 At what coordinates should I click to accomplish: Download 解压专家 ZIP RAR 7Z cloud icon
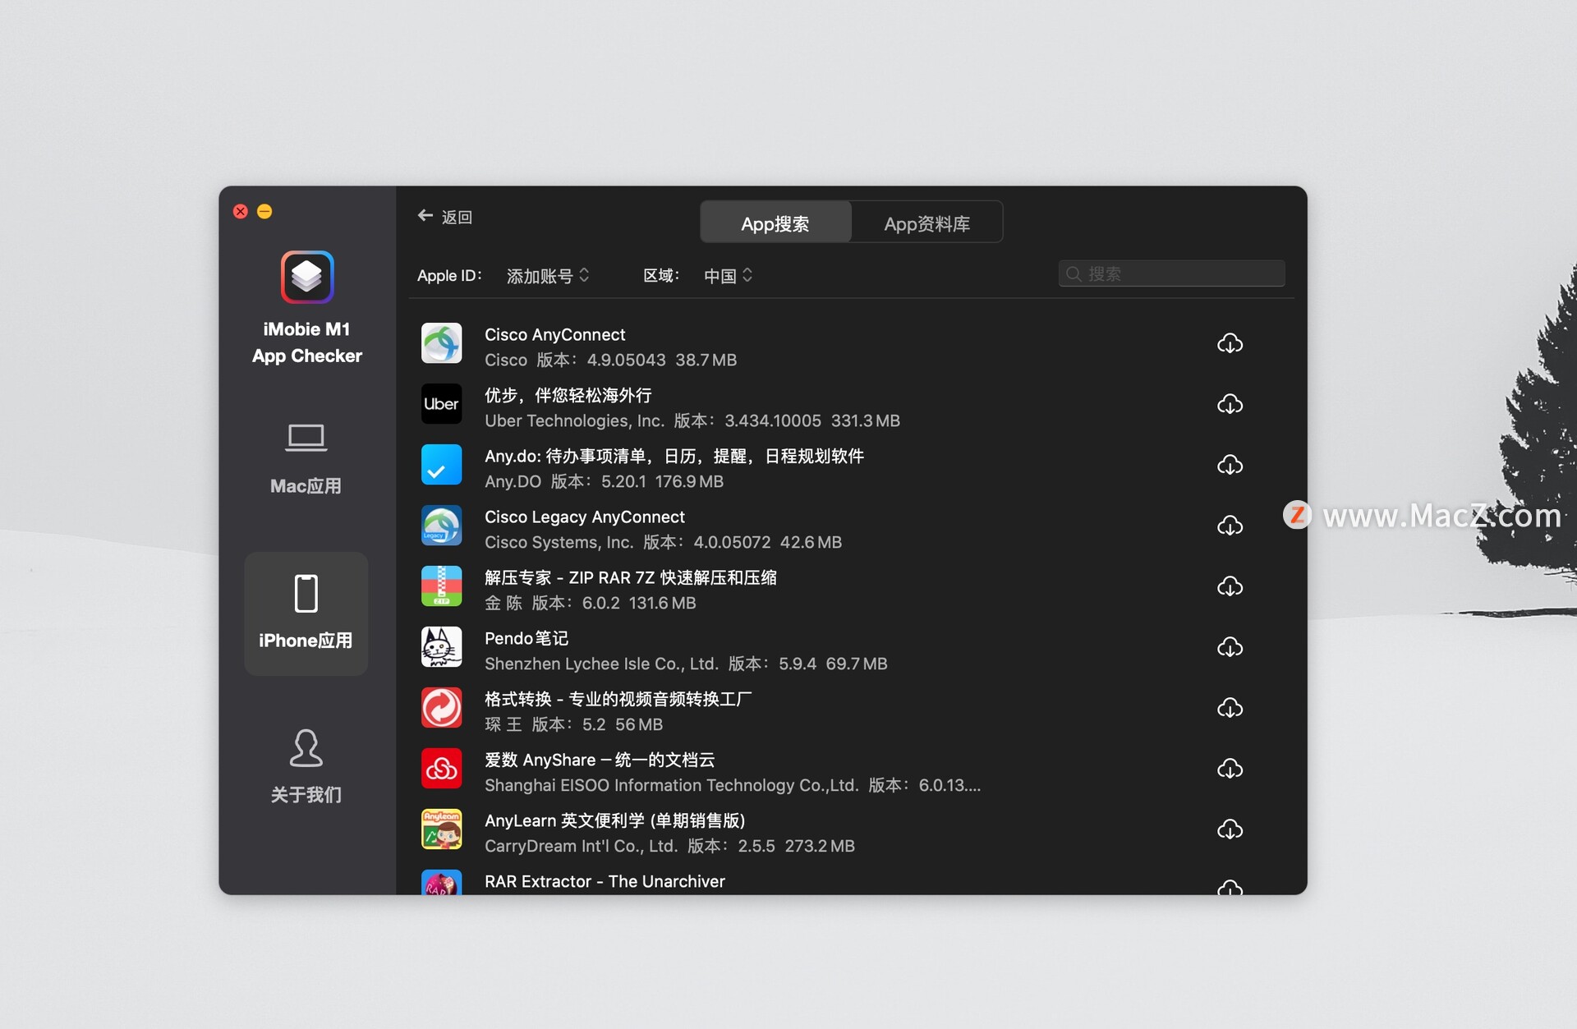point(1230,586)
